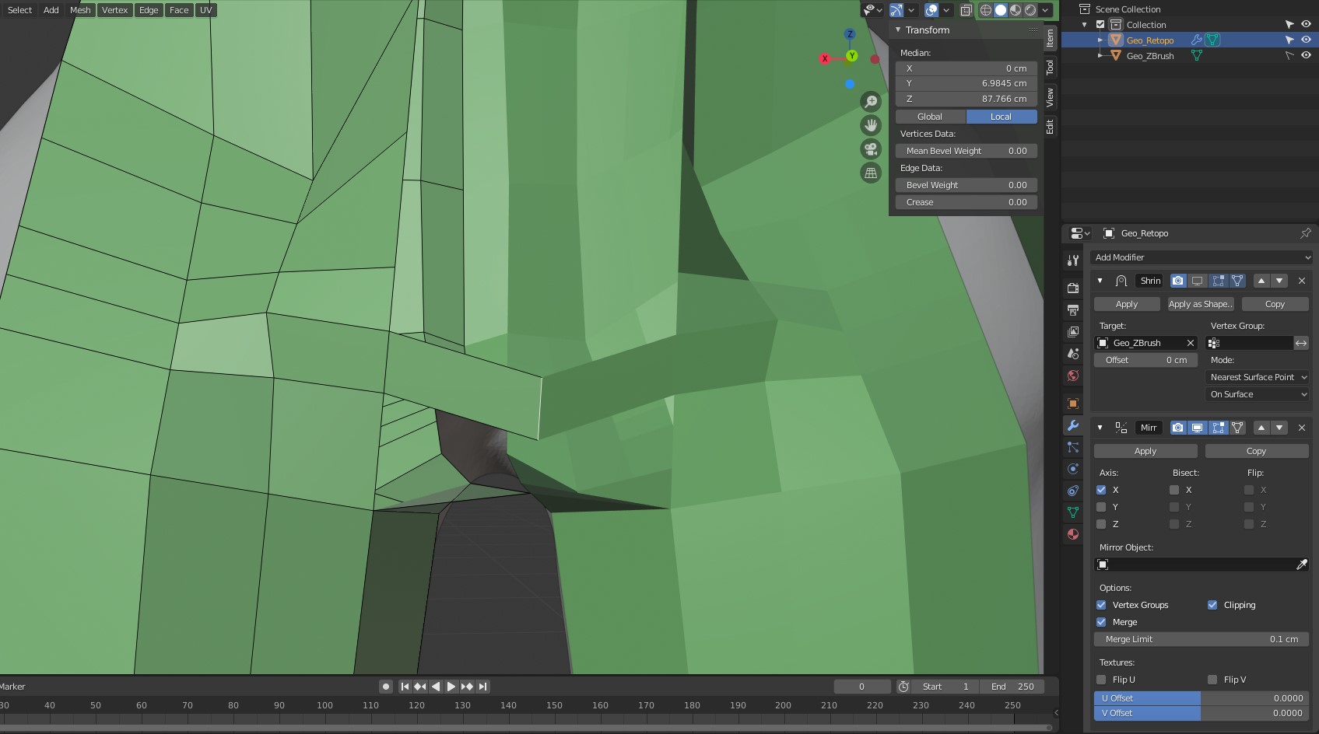Open the Vertex menu
Viewport: 1319px width, 734px height.
[114, 10]
